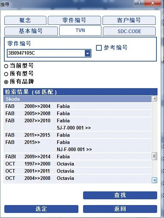Click the results scrollbar down arrow
This screenshot has width=164, height=218.
tap(155, 180)
